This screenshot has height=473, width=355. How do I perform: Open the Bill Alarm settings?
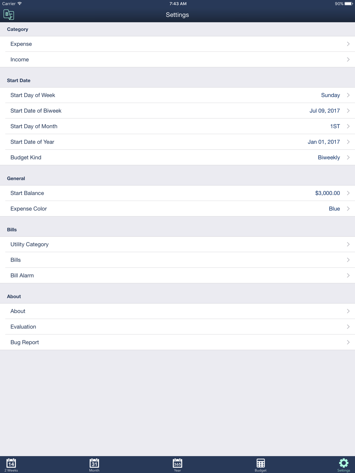[177, 276]
